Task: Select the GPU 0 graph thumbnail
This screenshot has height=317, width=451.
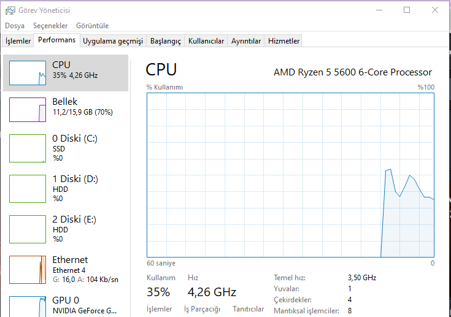Action: (x=28, y=305)
